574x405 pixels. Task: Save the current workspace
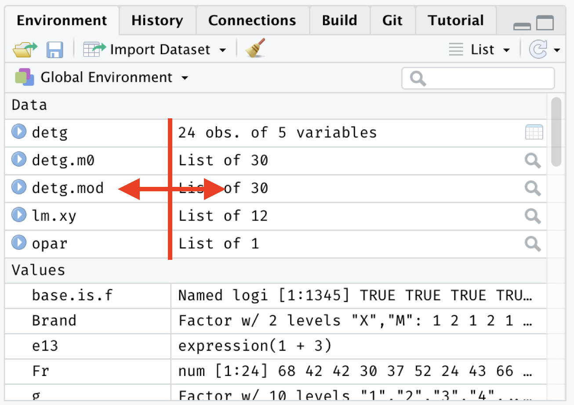pos(54,49)
